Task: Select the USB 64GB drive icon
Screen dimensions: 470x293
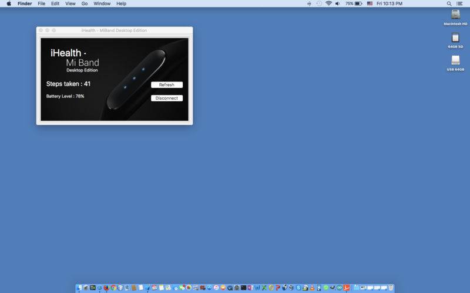Action: [455, 63]
